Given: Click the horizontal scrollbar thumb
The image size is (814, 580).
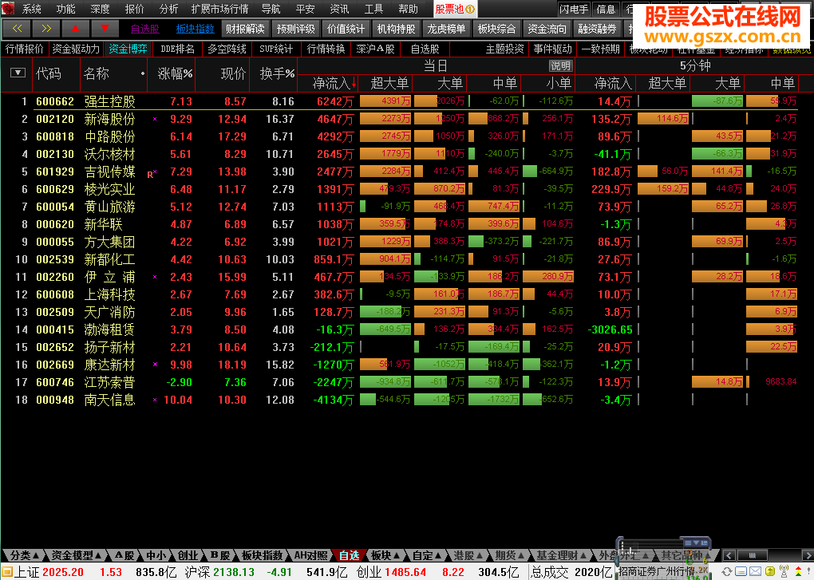Looking at the screenshot, I should 752,555.
